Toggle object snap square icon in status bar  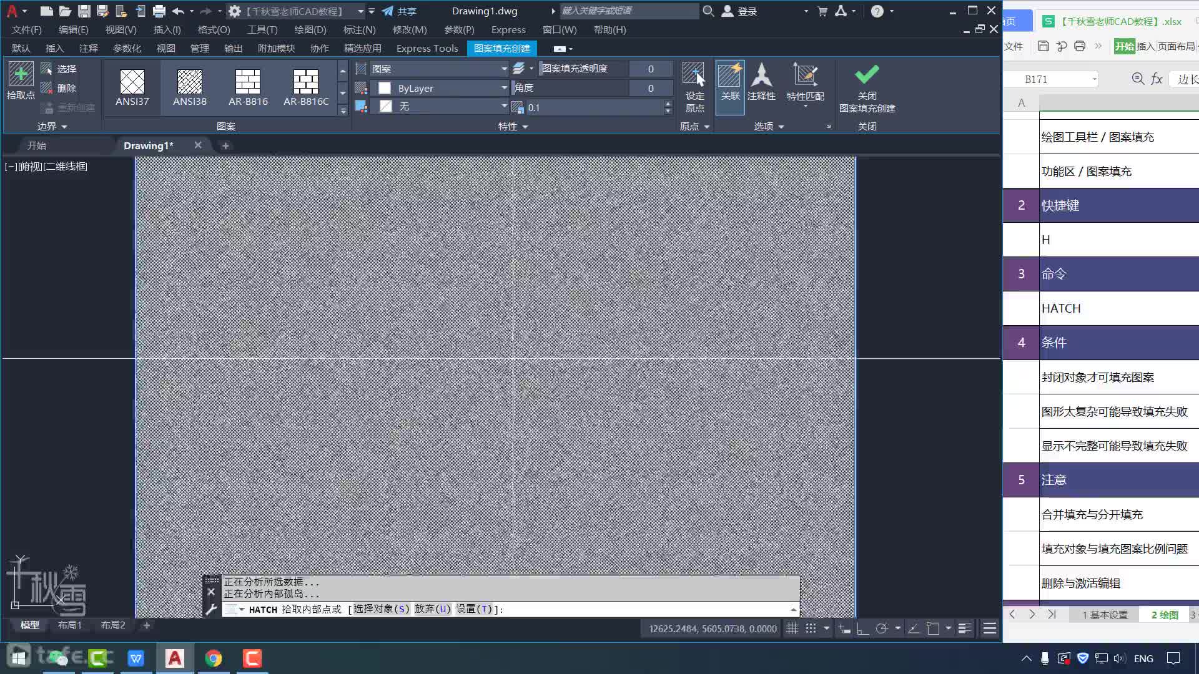coord(933,628)
